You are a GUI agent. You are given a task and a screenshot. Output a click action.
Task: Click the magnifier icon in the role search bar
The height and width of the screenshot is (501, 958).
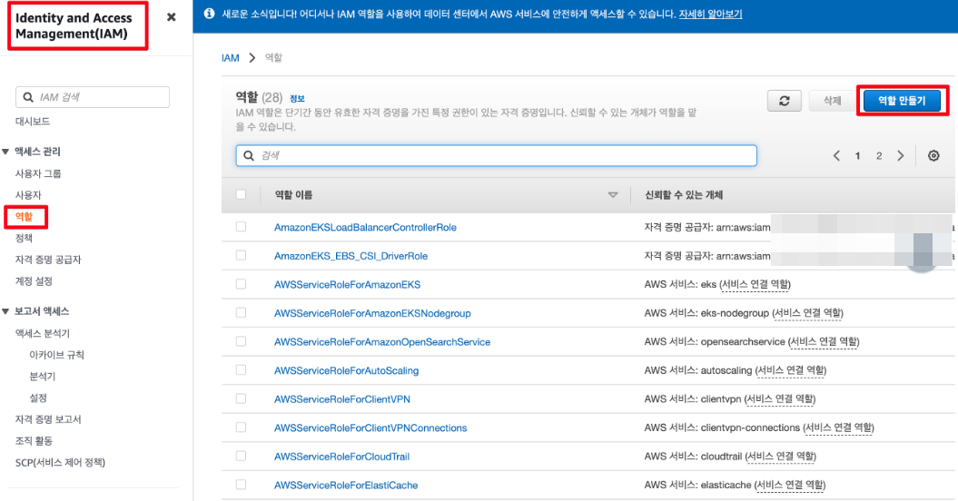(249, 156)
